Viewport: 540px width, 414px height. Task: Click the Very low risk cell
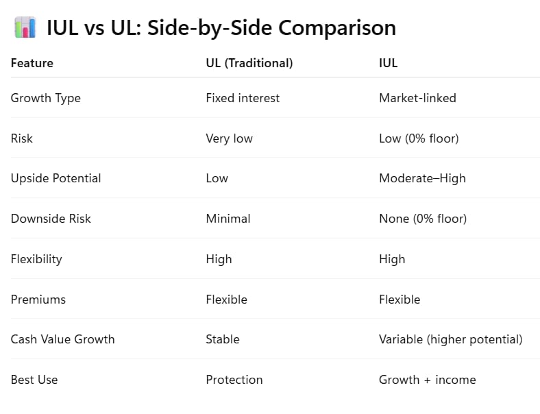pyautogui.click(x=230, y=138)
